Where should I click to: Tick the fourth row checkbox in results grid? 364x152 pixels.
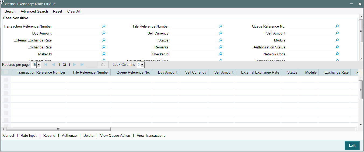[x=6, y=100]
